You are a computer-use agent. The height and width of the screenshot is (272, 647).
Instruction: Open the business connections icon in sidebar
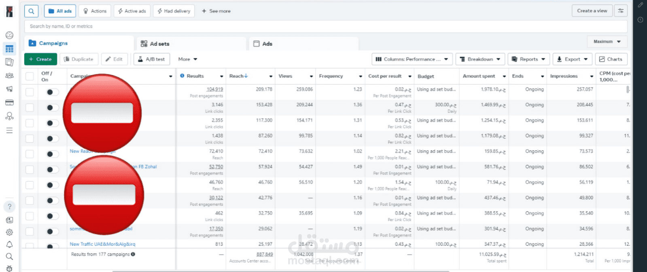tap(9, 116)
